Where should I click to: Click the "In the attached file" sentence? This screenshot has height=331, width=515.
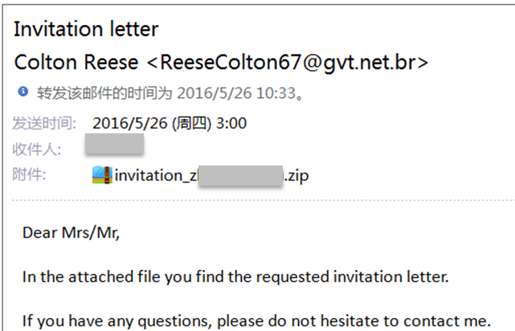point(235,277)
